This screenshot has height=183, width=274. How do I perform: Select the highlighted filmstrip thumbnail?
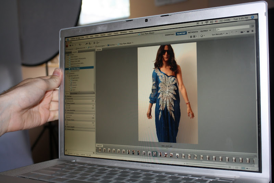click(155, 154)
